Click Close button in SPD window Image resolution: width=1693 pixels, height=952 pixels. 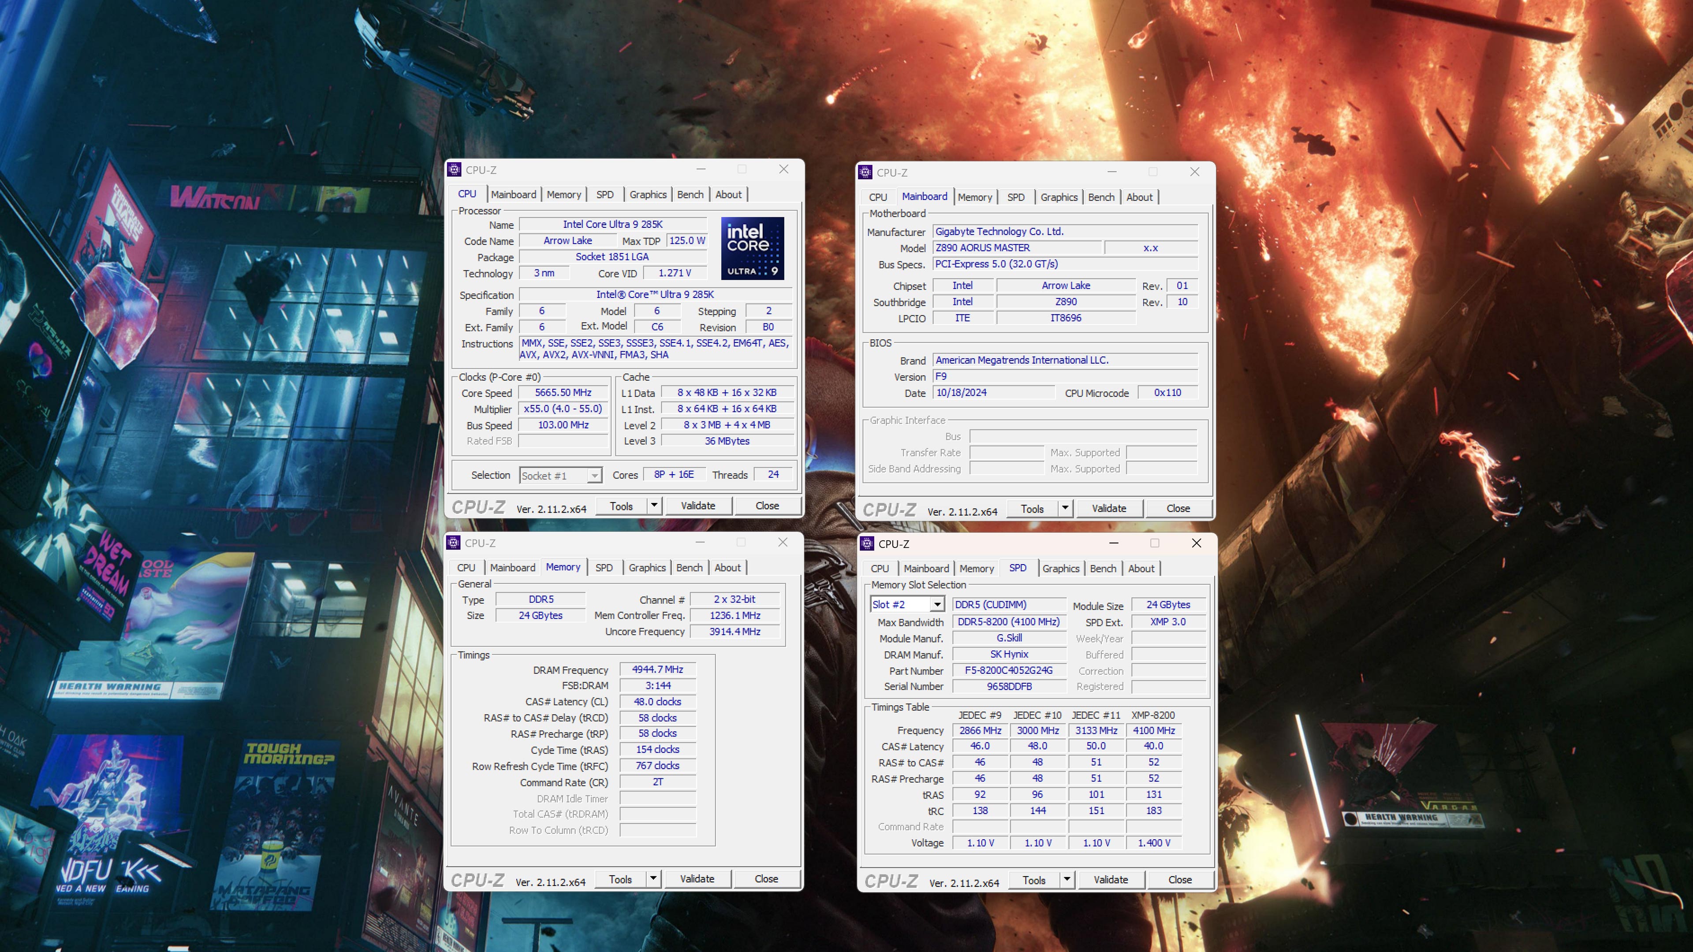click(x=1180, y=879)
